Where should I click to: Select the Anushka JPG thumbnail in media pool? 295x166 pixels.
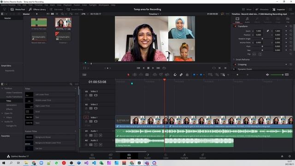click(x=63, y=23)
